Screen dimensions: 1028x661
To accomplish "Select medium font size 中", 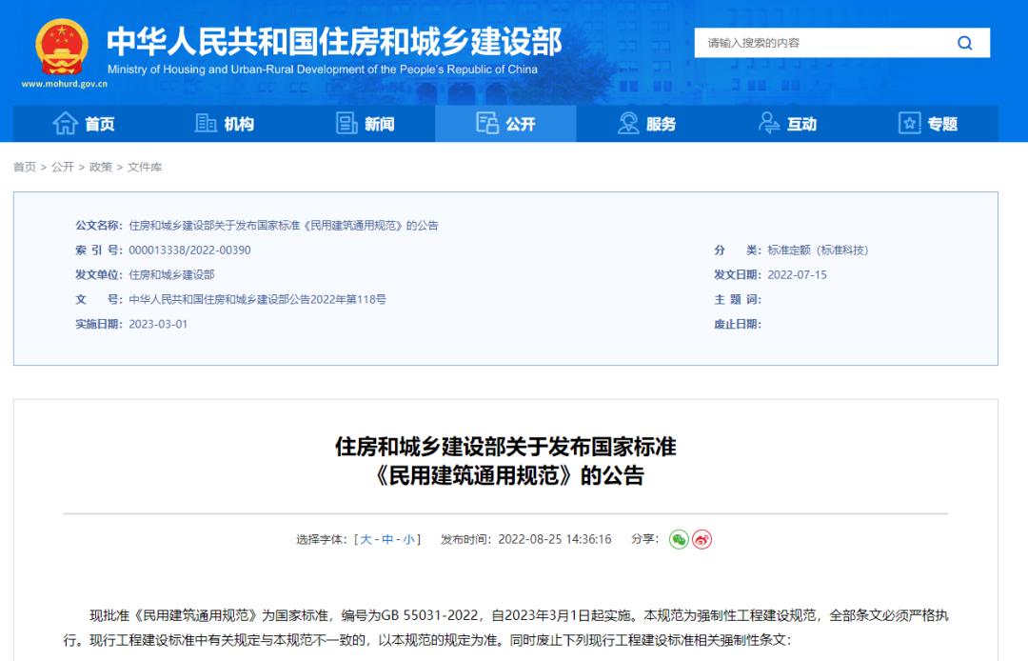I will 385,538.
